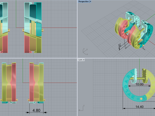The image size is (155, 116).
Task: Select the Perspective viewport title label
Action: tap(84, 2)
